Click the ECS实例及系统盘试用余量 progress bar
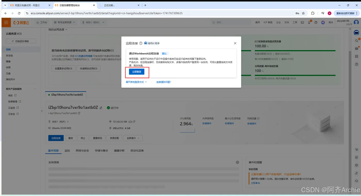The width and height of the screenshot is (361, 196). point(295,50)
